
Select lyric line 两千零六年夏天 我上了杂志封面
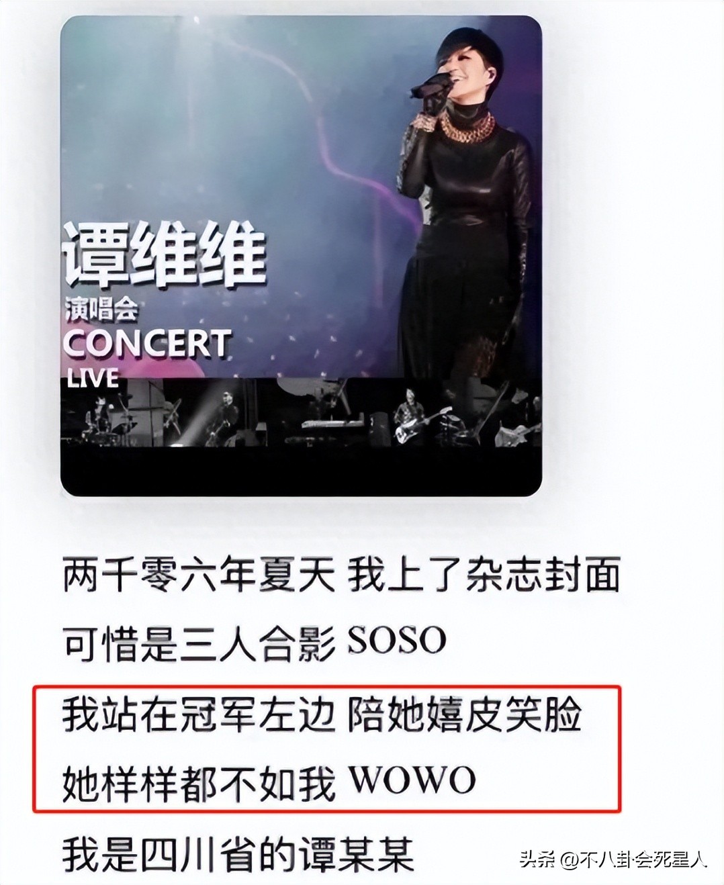(x=341, y=575)
